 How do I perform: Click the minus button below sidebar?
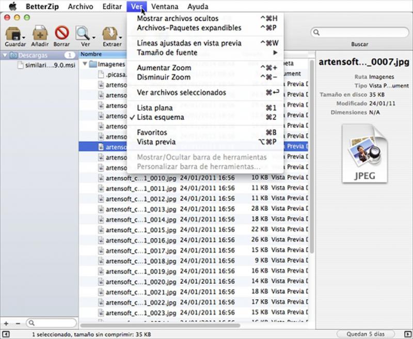tap(18, 323)
